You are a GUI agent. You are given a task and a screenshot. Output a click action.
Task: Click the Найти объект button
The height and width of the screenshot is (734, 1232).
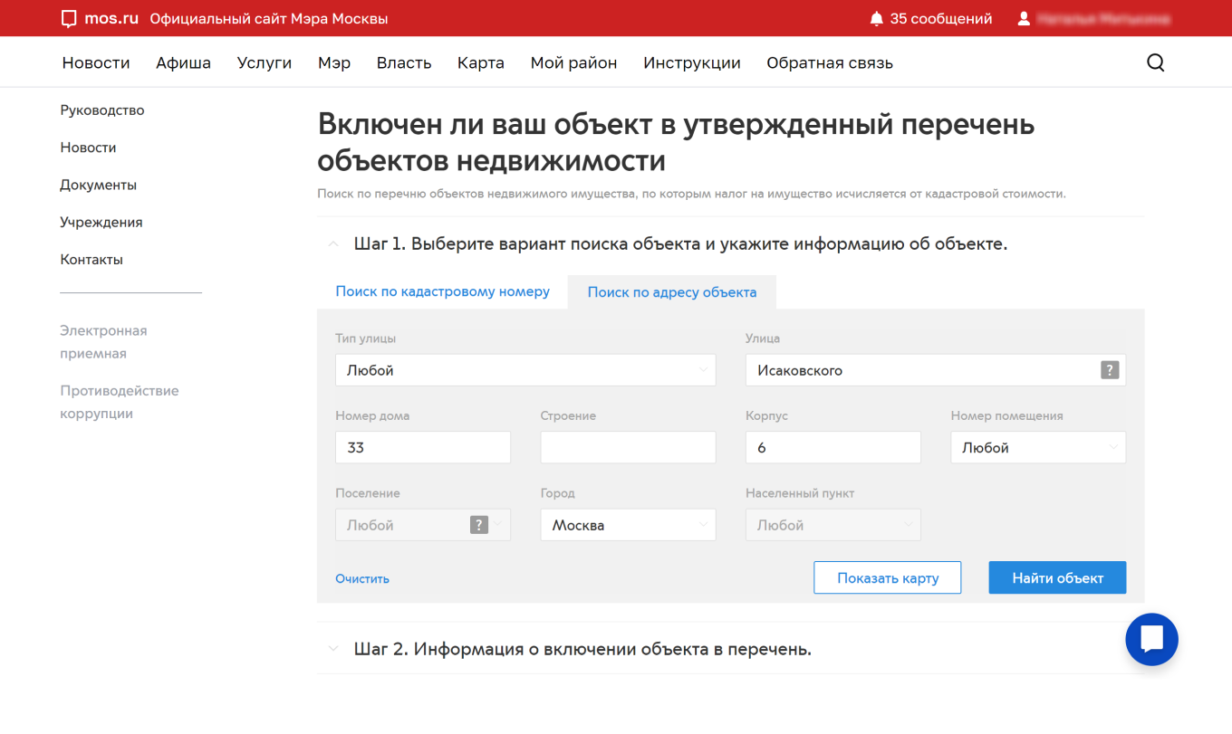[x=1057, y=577]
